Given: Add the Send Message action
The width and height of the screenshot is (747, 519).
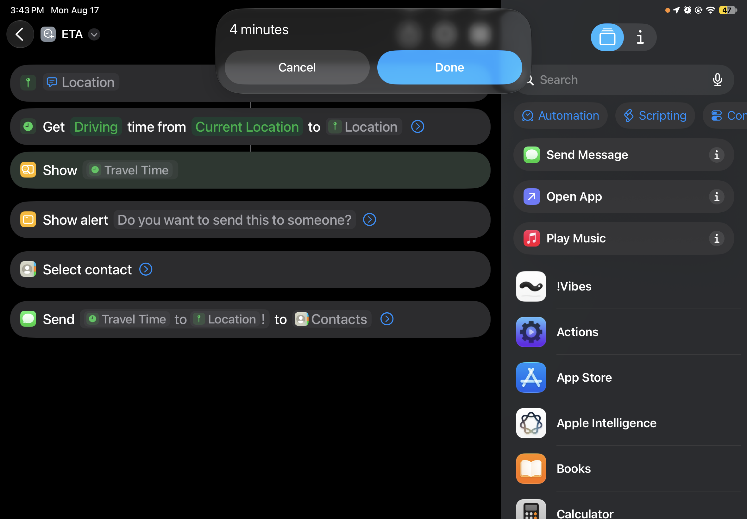Looking at the screenshot, I should [x=624, y=155].
